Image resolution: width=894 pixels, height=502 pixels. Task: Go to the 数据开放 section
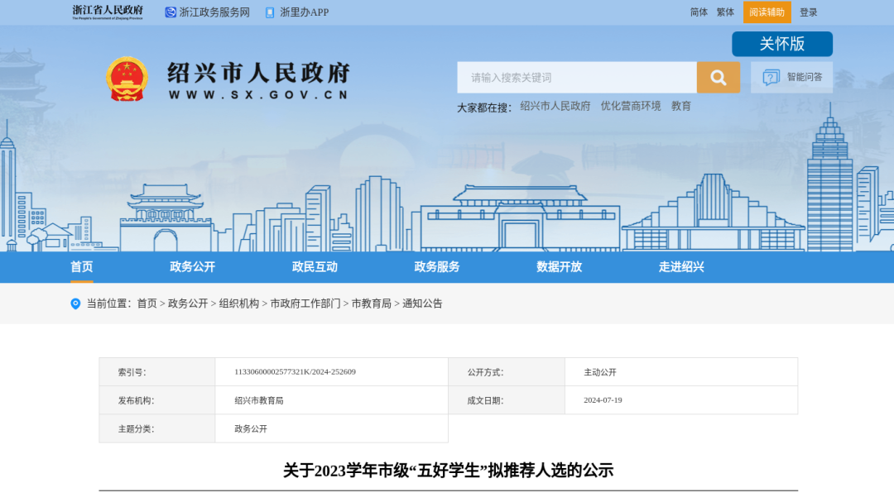click(559, 266)
